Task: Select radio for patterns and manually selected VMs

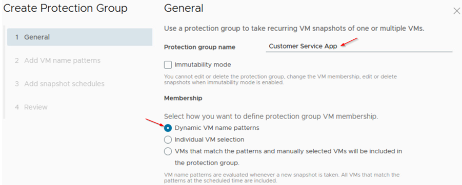Action: (168, 151)
